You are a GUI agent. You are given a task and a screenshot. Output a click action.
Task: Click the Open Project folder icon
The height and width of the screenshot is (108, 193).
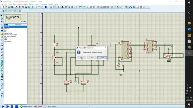(x=6, y=7)
